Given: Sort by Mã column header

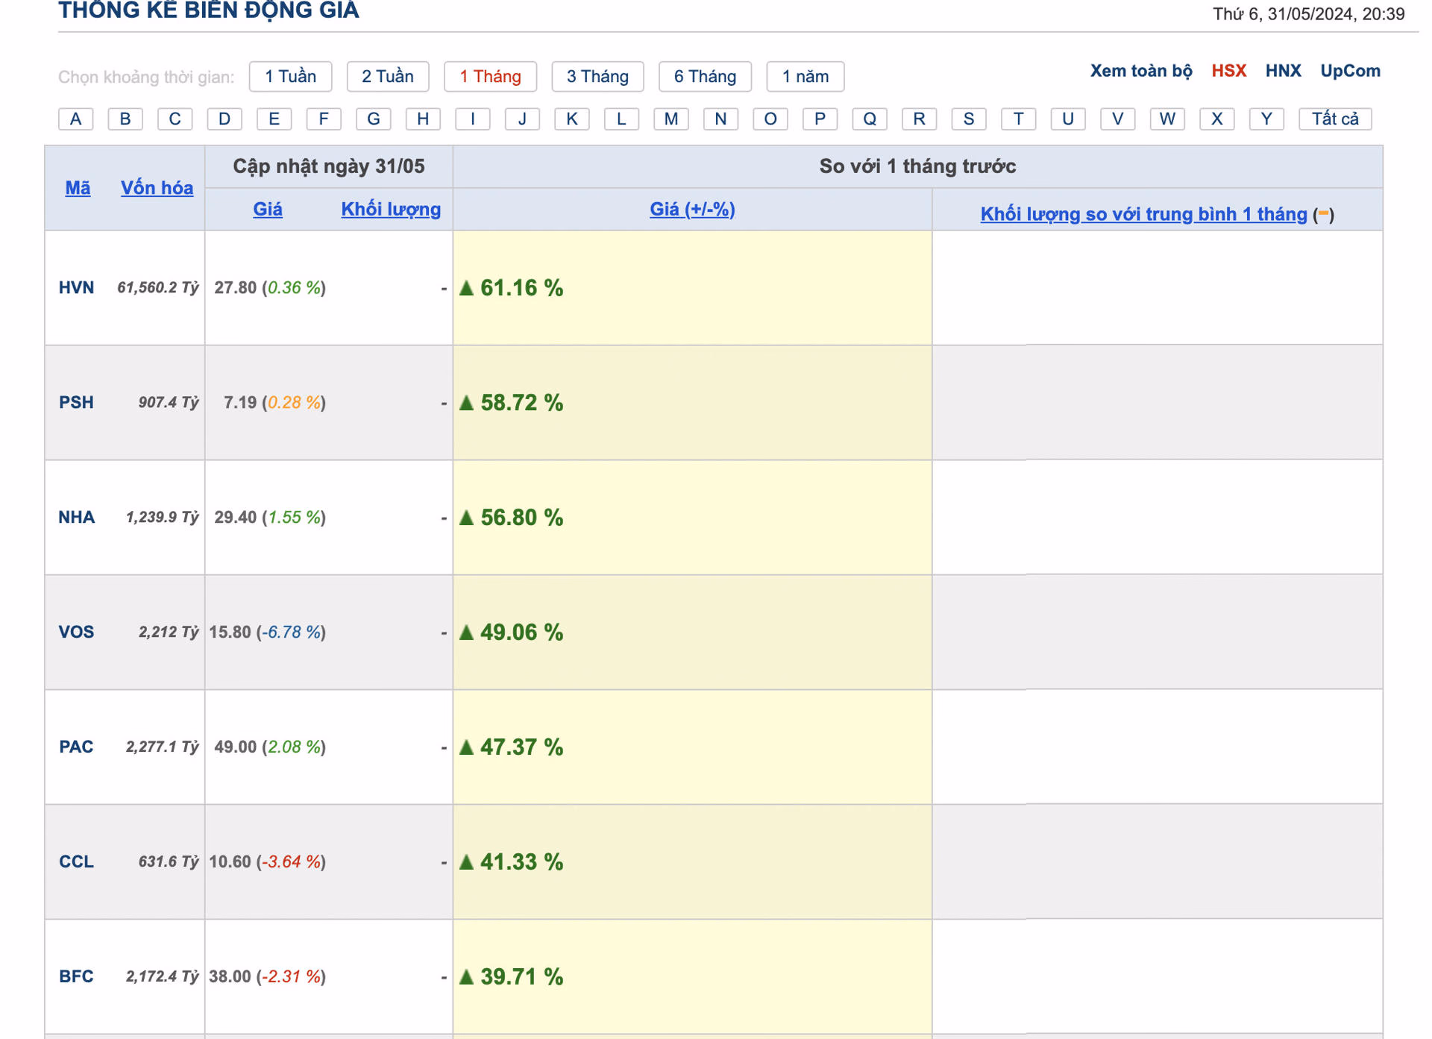Looking at the screenshot, I should 78,188.
